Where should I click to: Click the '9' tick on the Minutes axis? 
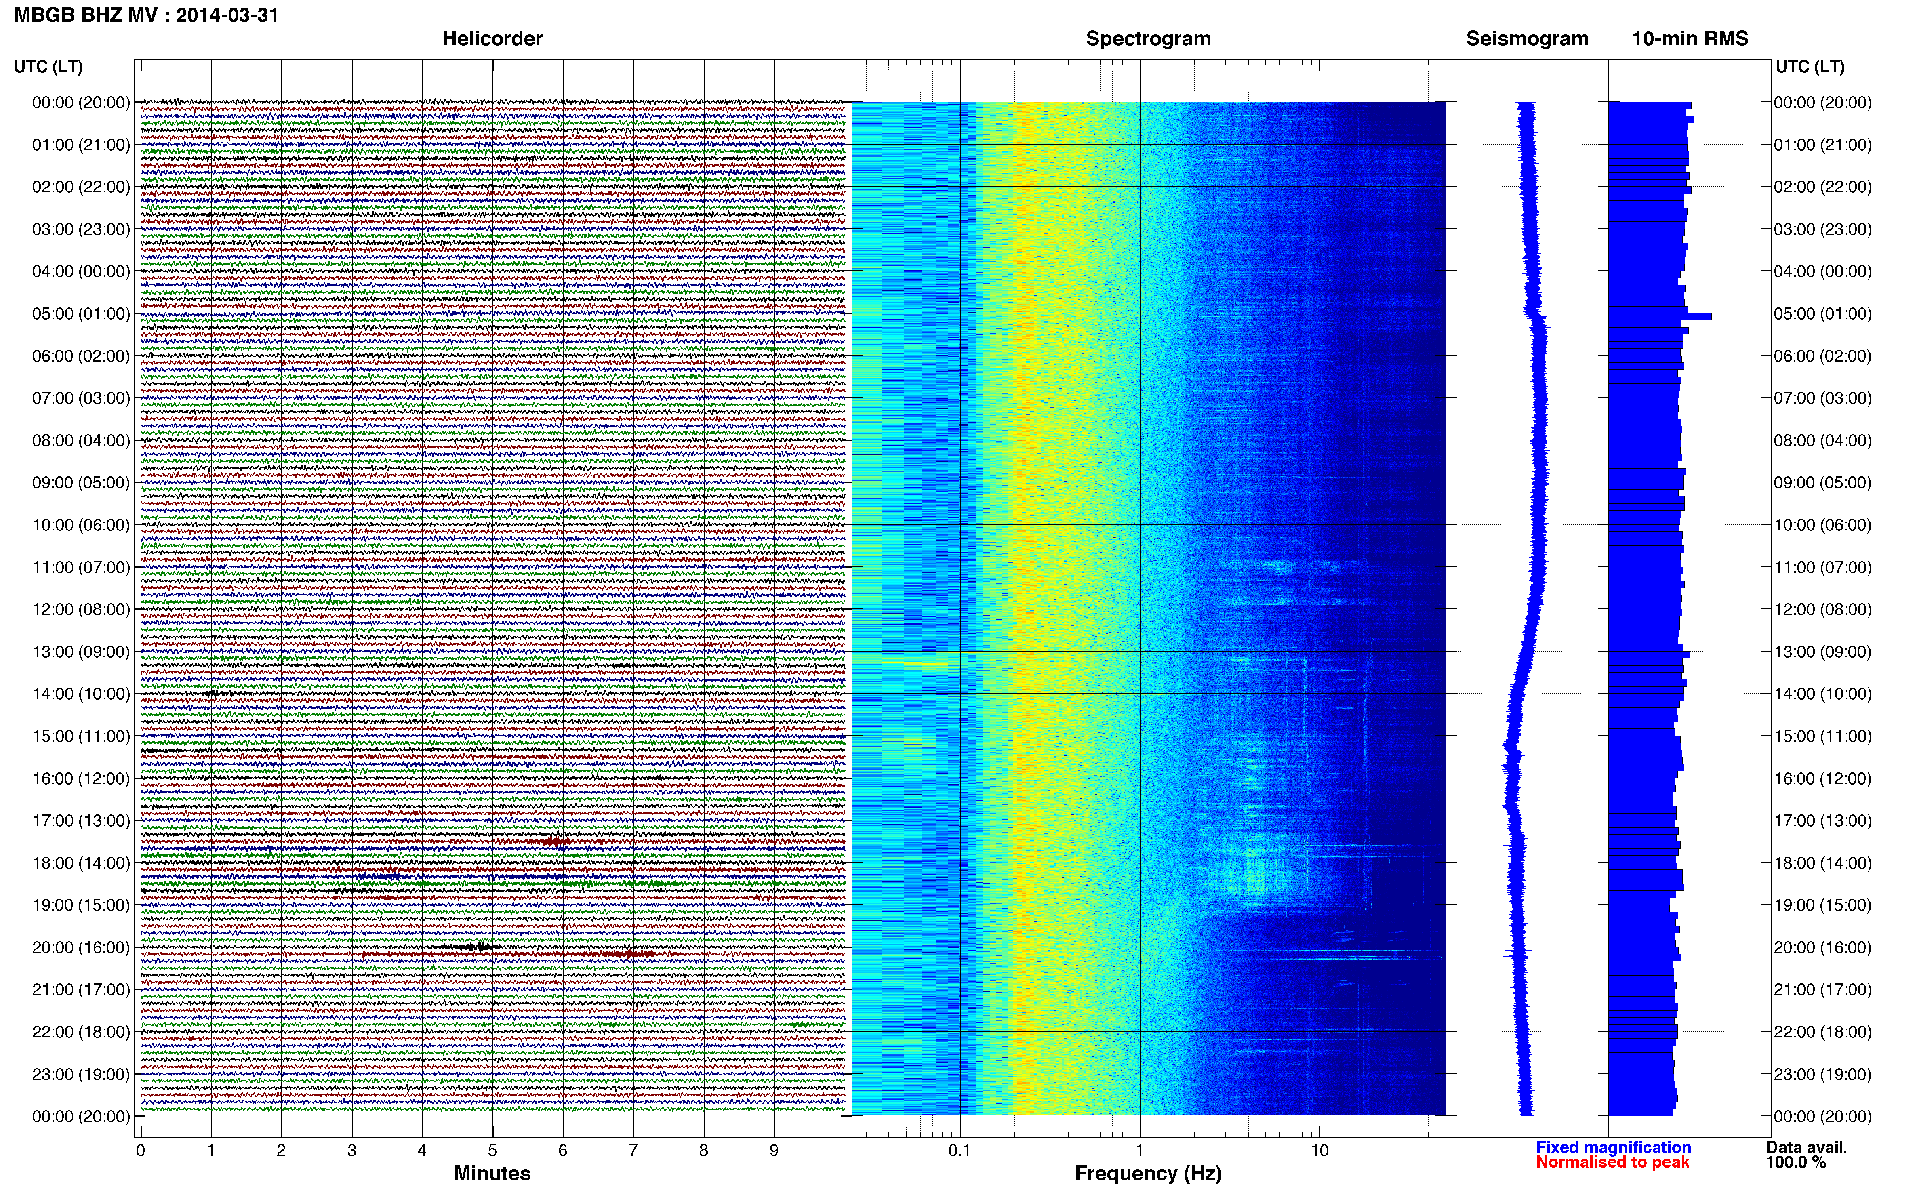[773, 1151]
